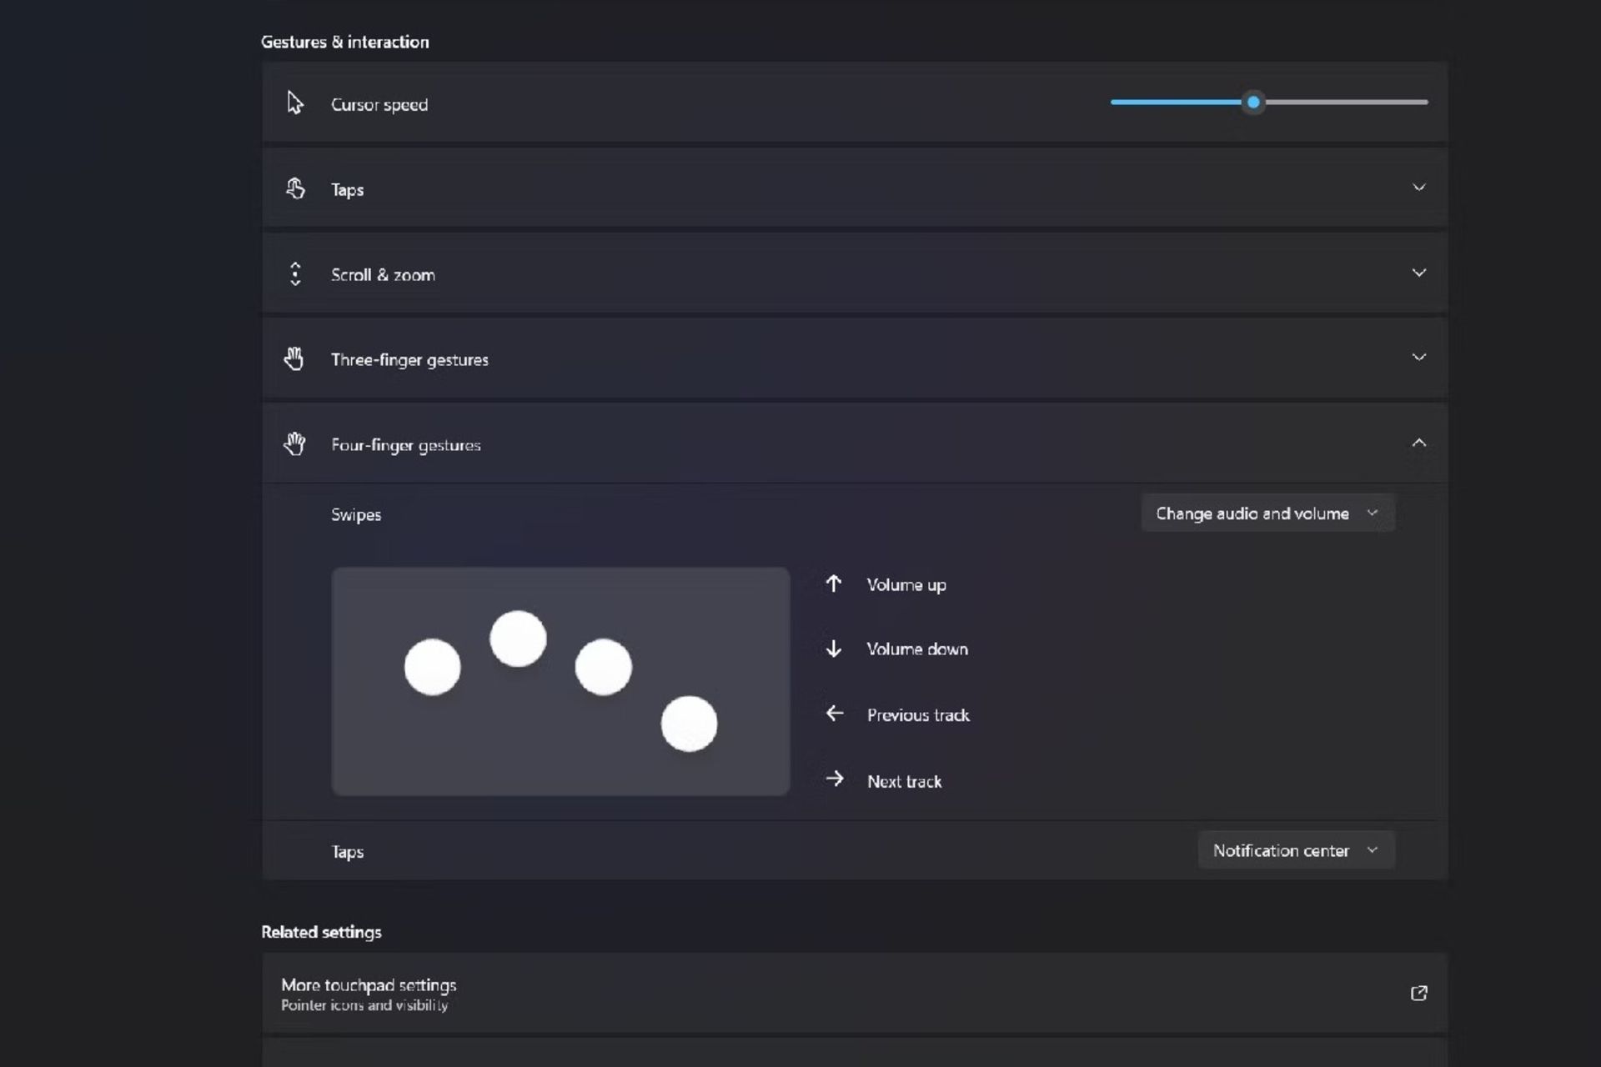Viewport: 1601px width, 1067px height.
Task: Click the cursor speed icon
Action: (294, 103)
